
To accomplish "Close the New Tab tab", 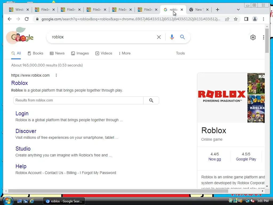I will pyautogui.click(x=207, y=10).
